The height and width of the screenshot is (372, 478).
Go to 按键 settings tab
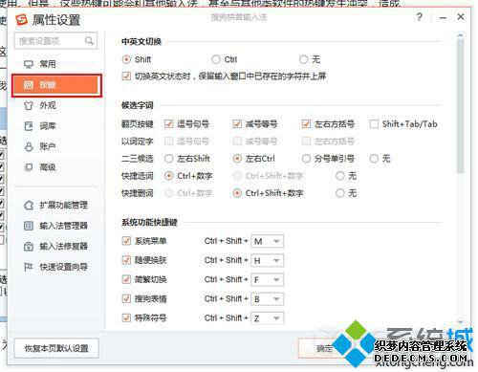tap(56, 85)
